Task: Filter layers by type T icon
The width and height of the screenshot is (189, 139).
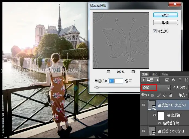Action: click(180, 80)
